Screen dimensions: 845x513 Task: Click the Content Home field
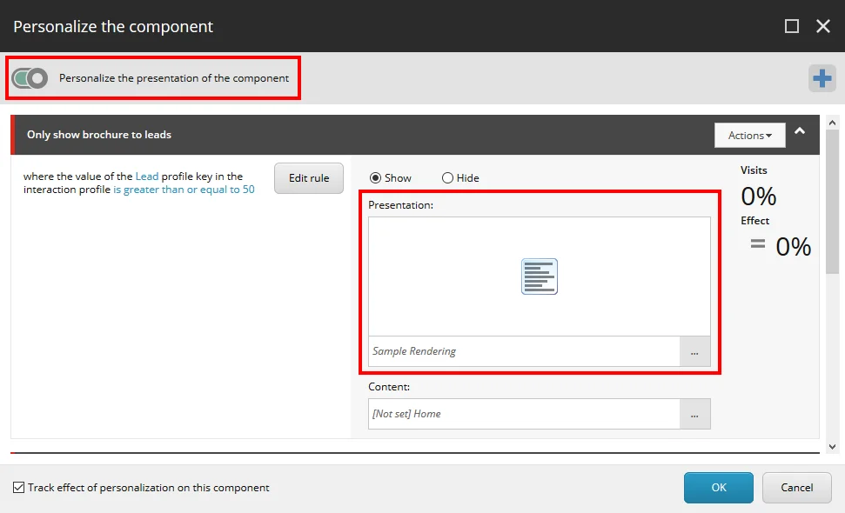click(x=525, y=414)
